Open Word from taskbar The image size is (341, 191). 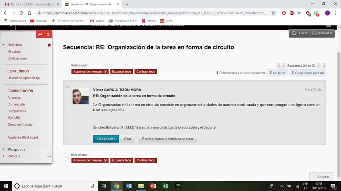(x=129, y=186)
